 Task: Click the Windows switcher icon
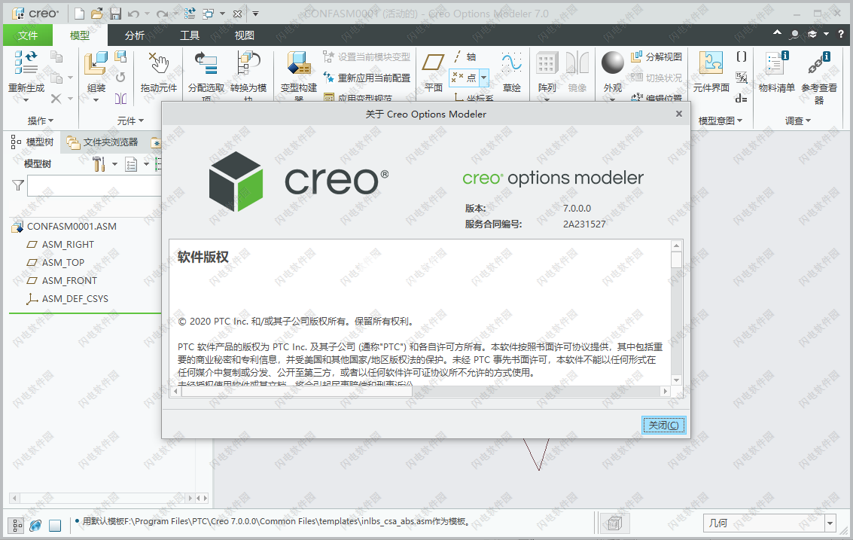(x=209, y=14)
